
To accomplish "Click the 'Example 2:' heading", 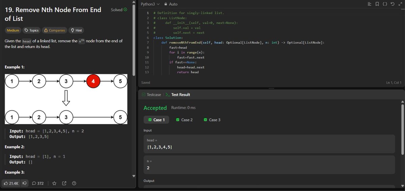I will pos(15,147).
